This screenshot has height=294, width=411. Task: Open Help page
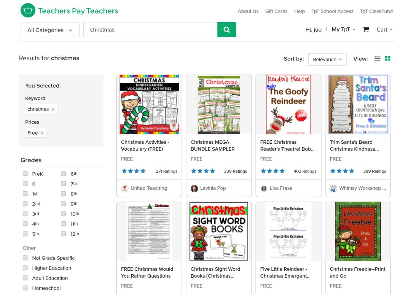pyautogui.click(x=299, y=11)
